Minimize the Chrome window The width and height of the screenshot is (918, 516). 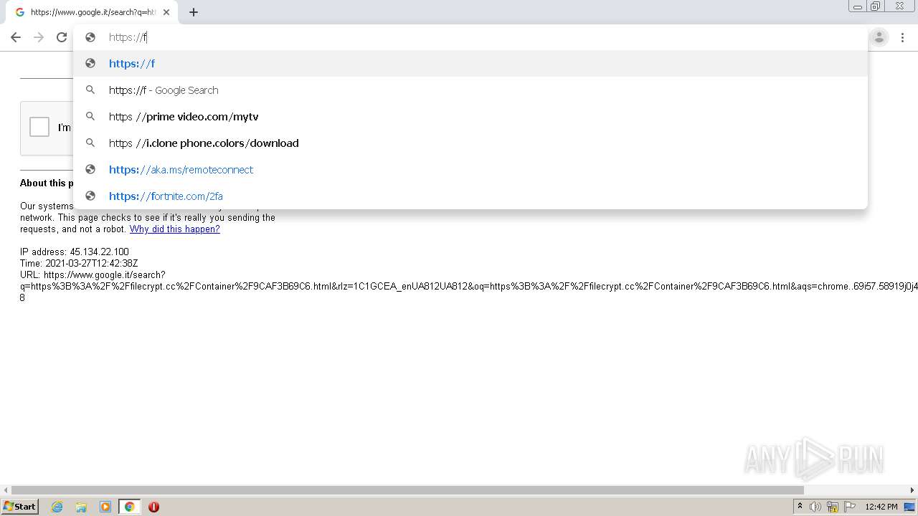pyautogui.click(x=857, y=6)
